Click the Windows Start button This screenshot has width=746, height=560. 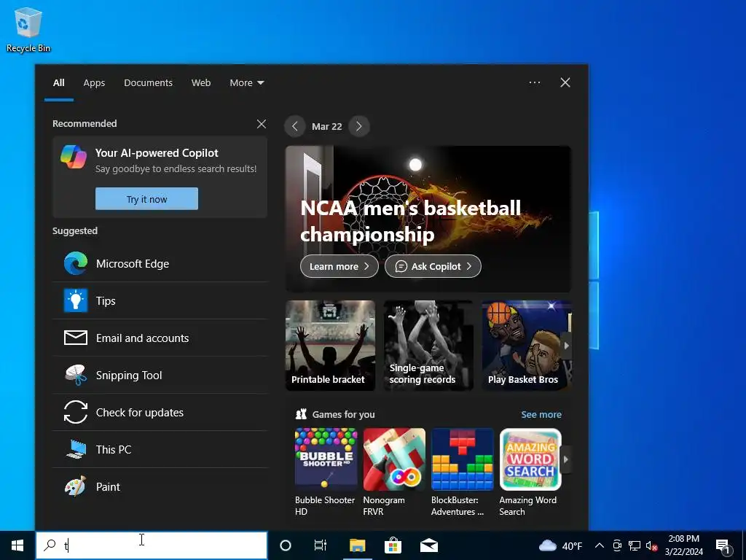[x=17, y=545]
